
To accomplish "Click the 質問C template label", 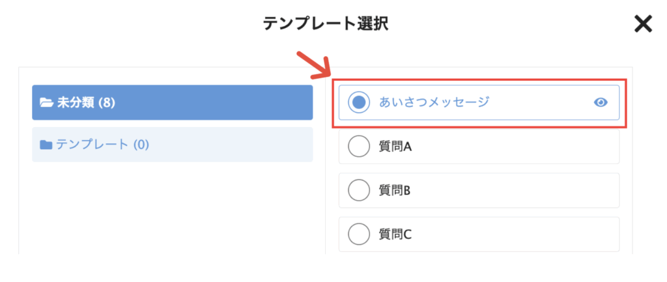I will (395, 234).
